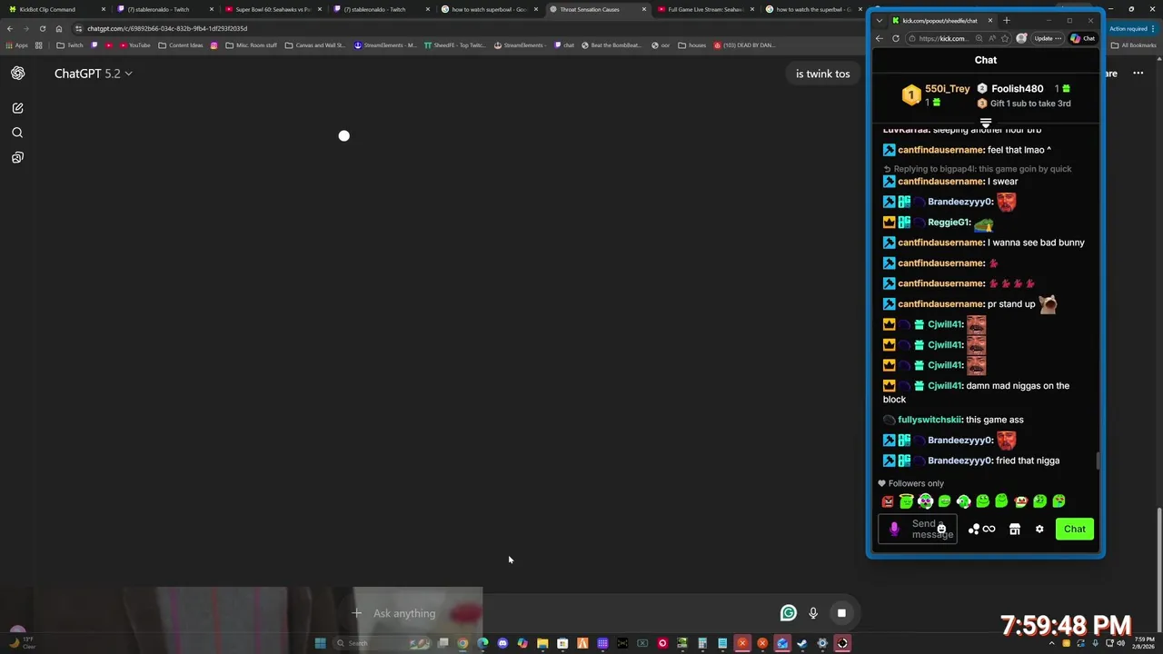Open the Content Ideas bookmark folder
The height and width of the screenshot is (654, 1163).
(x=182, y=45)
